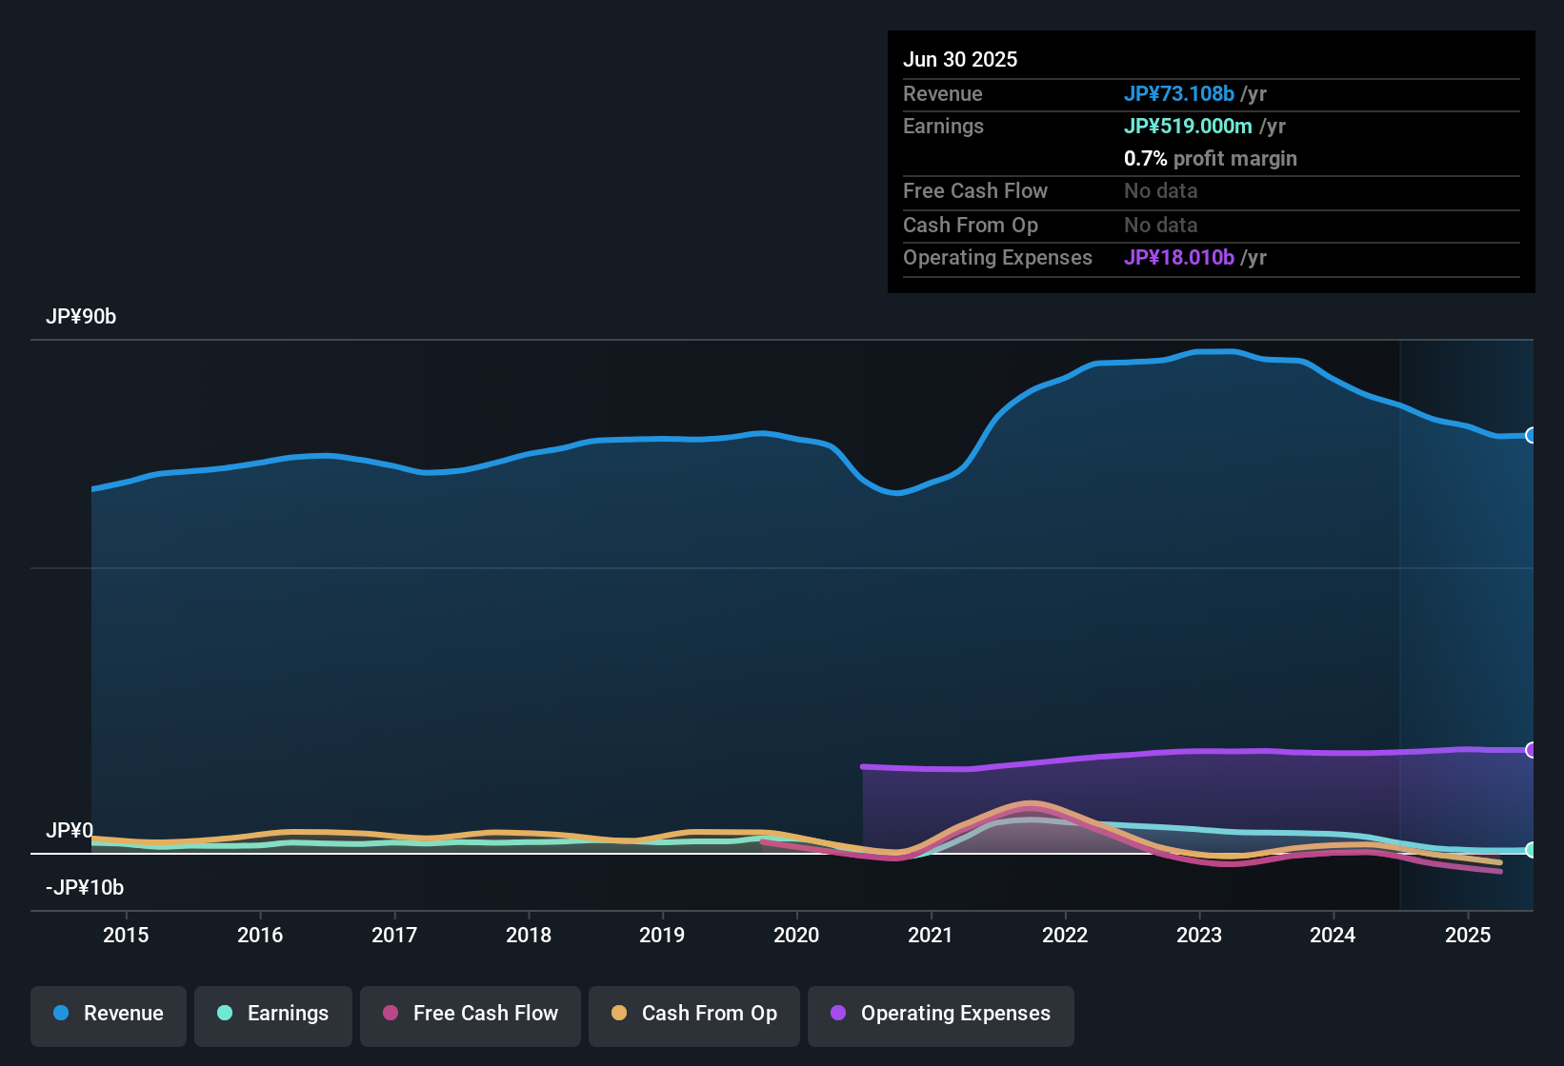Select the JP¥18.010b Operating Expenses value

[x=1177, y=258]
